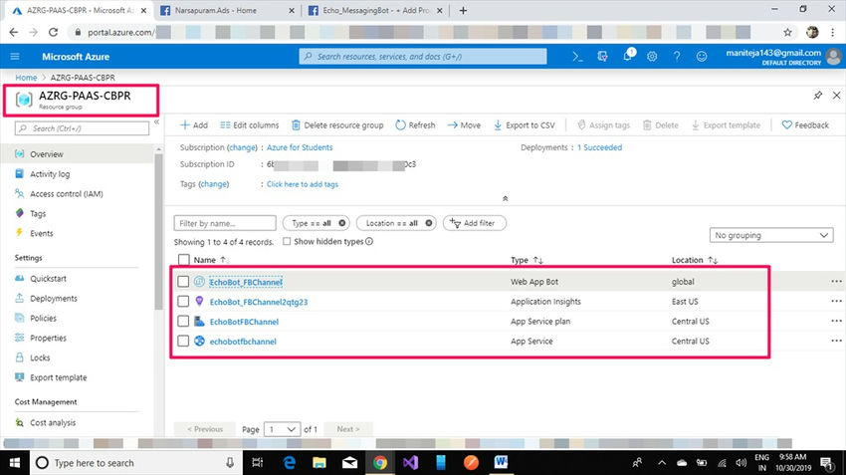
Task: Remove the Location == all filter
Action: 428,223
